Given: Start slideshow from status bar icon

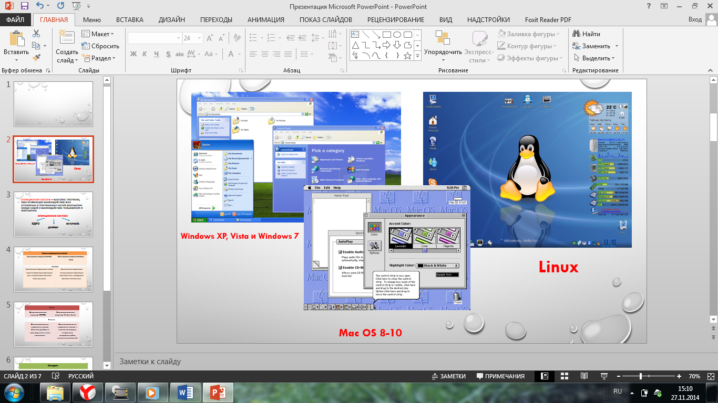Looking at the screenshot, I should click(x=604, y=376).
